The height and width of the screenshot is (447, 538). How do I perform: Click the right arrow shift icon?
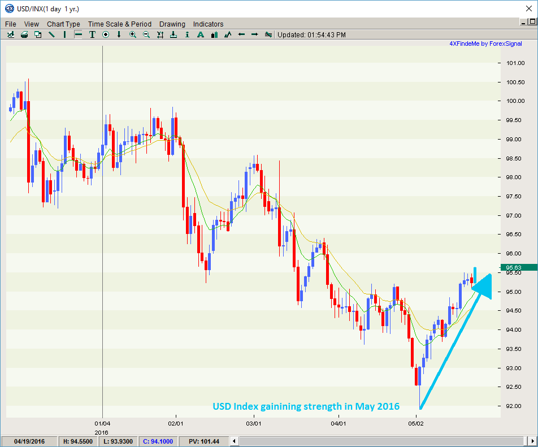coord(254,34)
